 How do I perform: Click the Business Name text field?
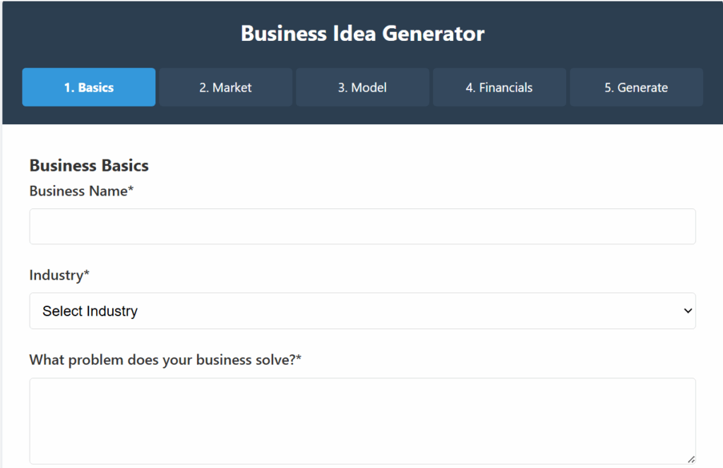point(362,227)
